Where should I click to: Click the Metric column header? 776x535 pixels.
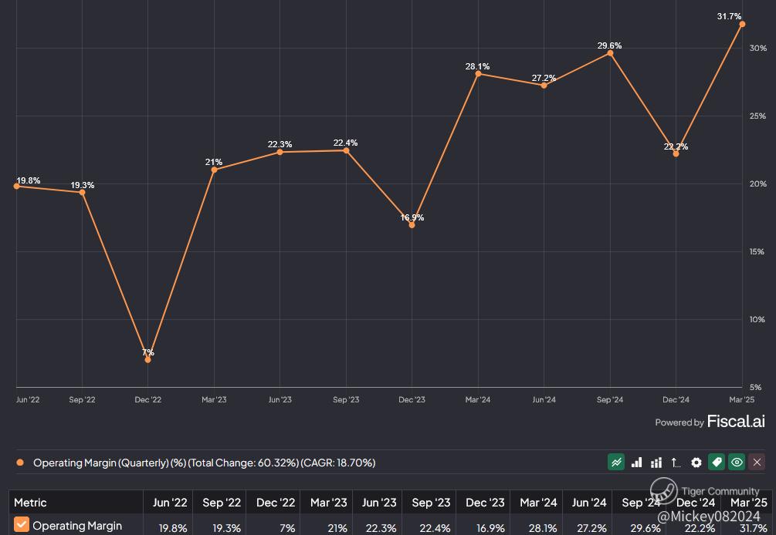pyautogui.click(x=30, y=503)
